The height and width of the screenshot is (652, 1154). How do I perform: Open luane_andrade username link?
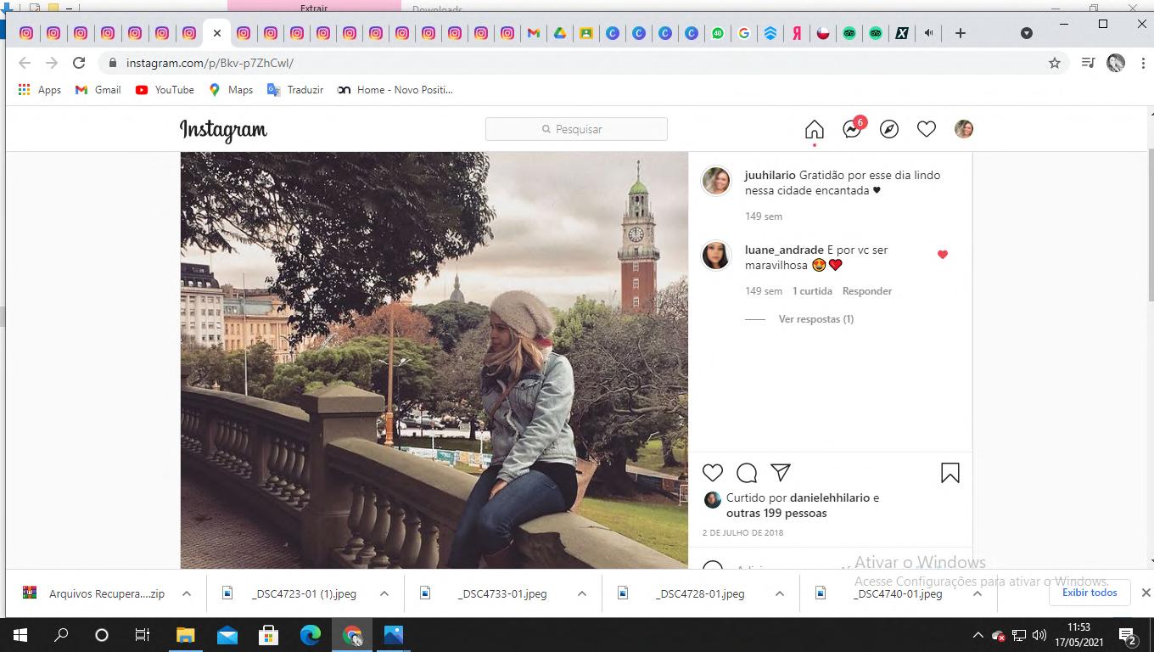tap(784, 250)
